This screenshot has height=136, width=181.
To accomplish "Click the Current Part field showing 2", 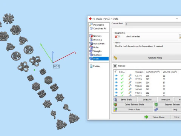I will coord(153,24).
